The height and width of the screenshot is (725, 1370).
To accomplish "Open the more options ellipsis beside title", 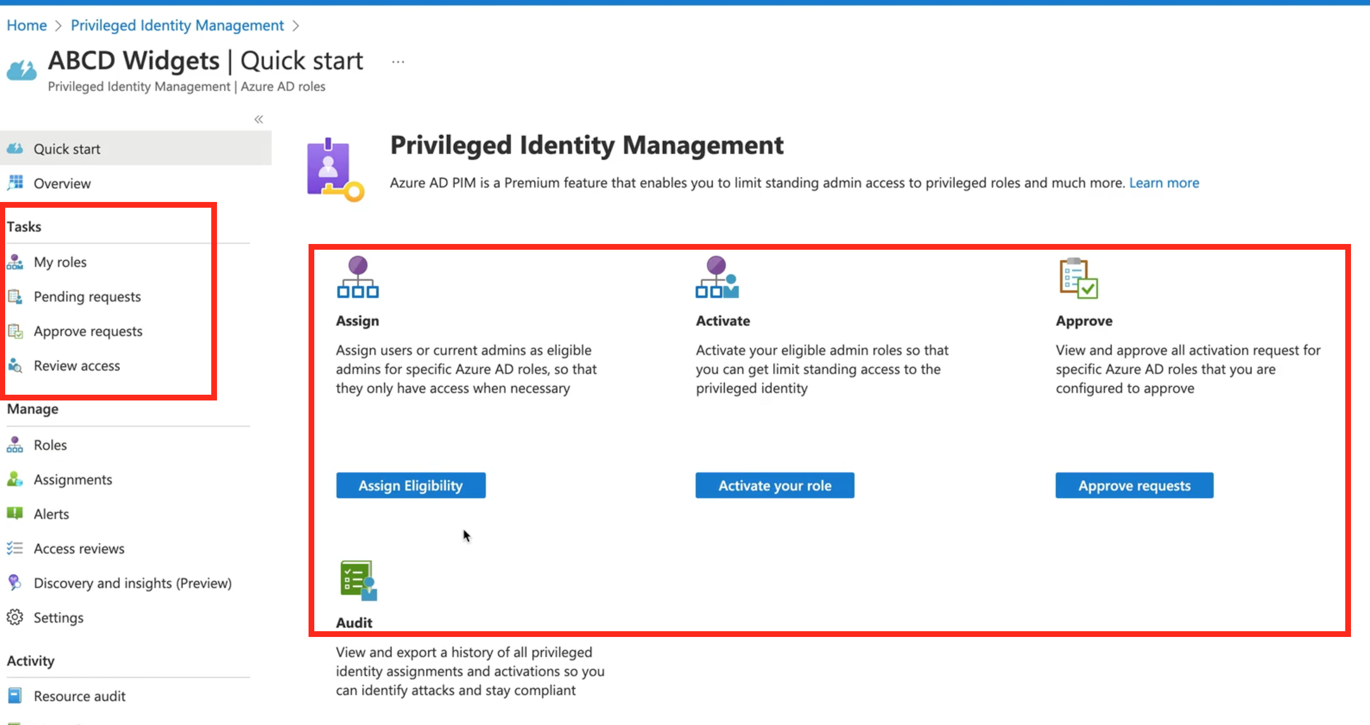I will click(398, 62).
